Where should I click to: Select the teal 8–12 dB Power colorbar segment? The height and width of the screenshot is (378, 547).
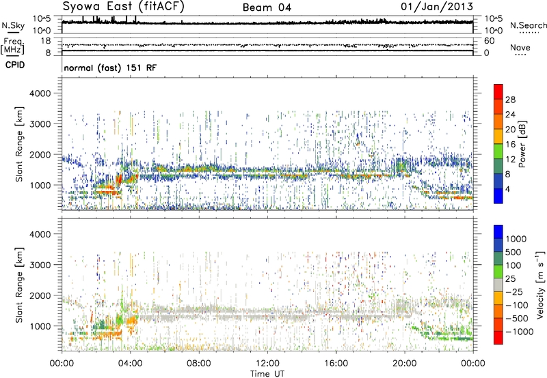click(x=498, y=166)
